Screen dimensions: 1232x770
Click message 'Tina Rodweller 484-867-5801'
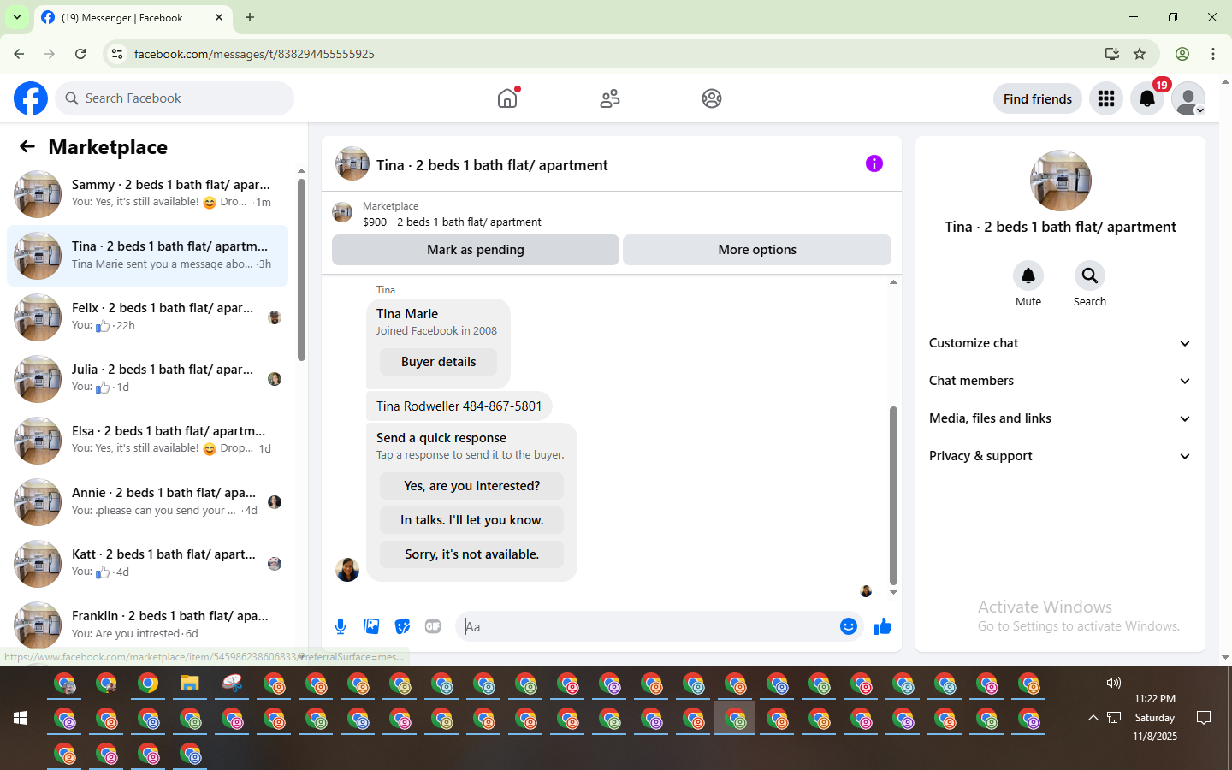(459, 406)
